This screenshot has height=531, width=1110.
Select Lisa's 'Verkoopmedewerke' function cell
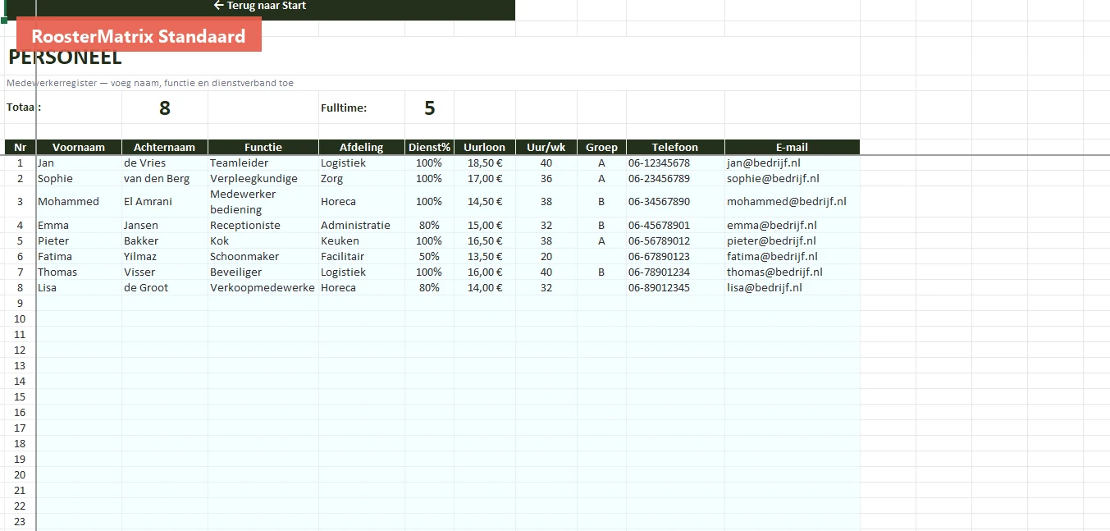click(x=263, y=288)
